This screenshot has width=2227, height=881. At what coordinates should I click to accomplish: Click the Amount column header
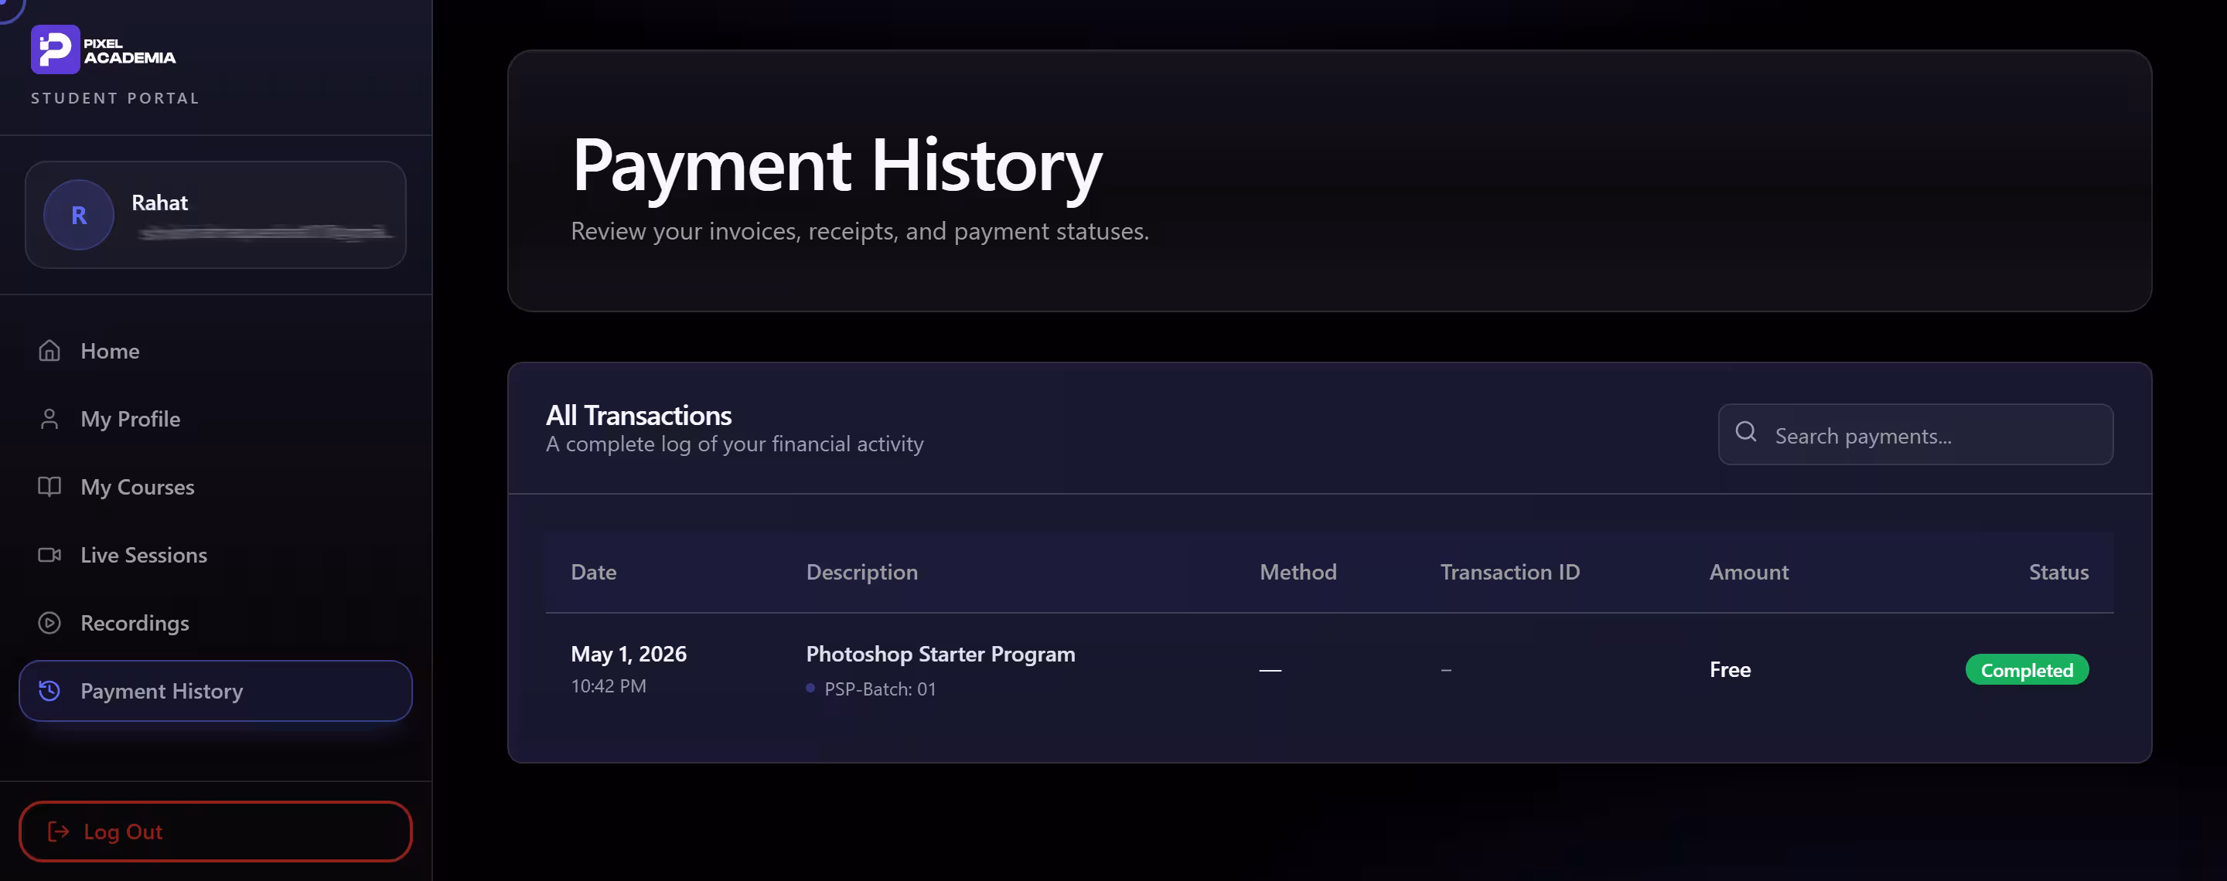click(x=1749, y=572)
